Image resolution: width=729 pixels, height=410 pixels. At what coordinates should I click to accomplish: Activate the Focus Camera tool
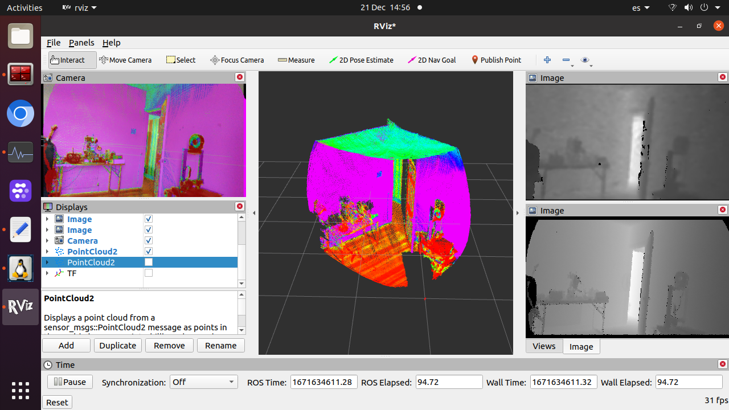click(237, 60)
